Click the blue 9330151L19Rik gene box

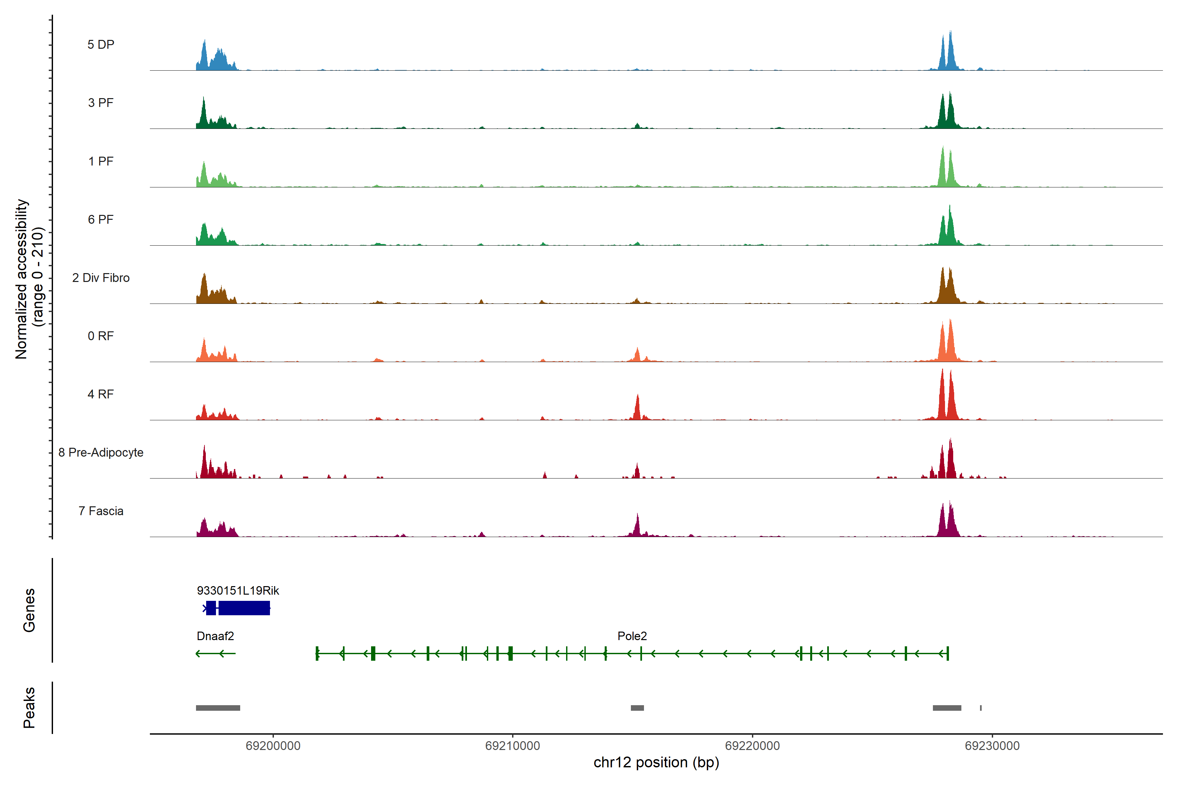[x=244, y=608]
